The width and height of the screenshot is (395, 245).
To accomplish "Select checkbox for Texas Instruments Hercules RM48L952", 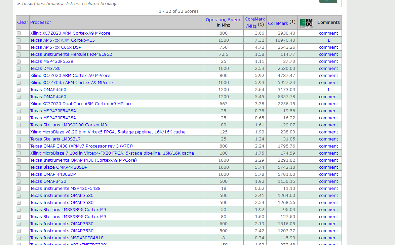I will point(19,54).
